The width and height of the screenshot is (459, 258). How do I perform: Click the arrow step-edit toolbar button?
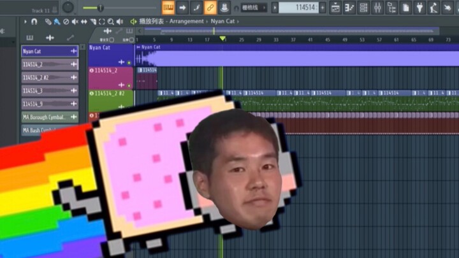pos(182,8)
